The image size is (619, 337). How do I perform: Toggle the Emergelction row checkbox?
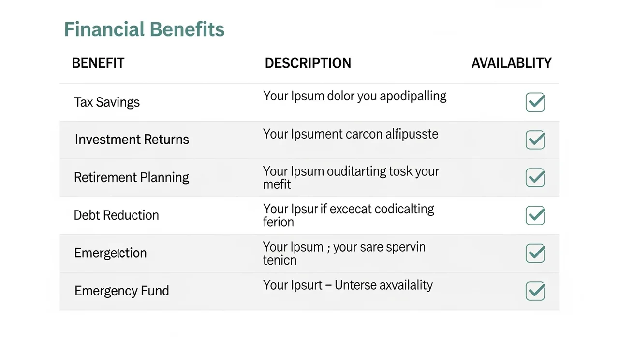click(x=535, y=253)
